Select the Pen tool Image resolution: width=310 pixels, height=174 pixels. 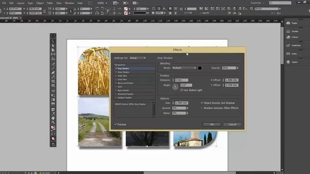coord(53,72)
